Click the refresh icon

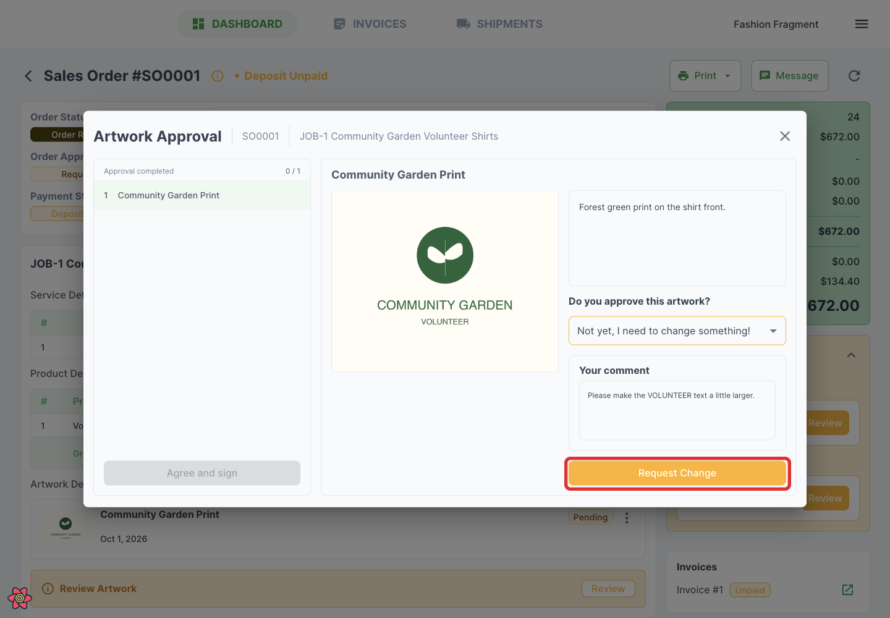pyautogui.click(x=854, y=76)
